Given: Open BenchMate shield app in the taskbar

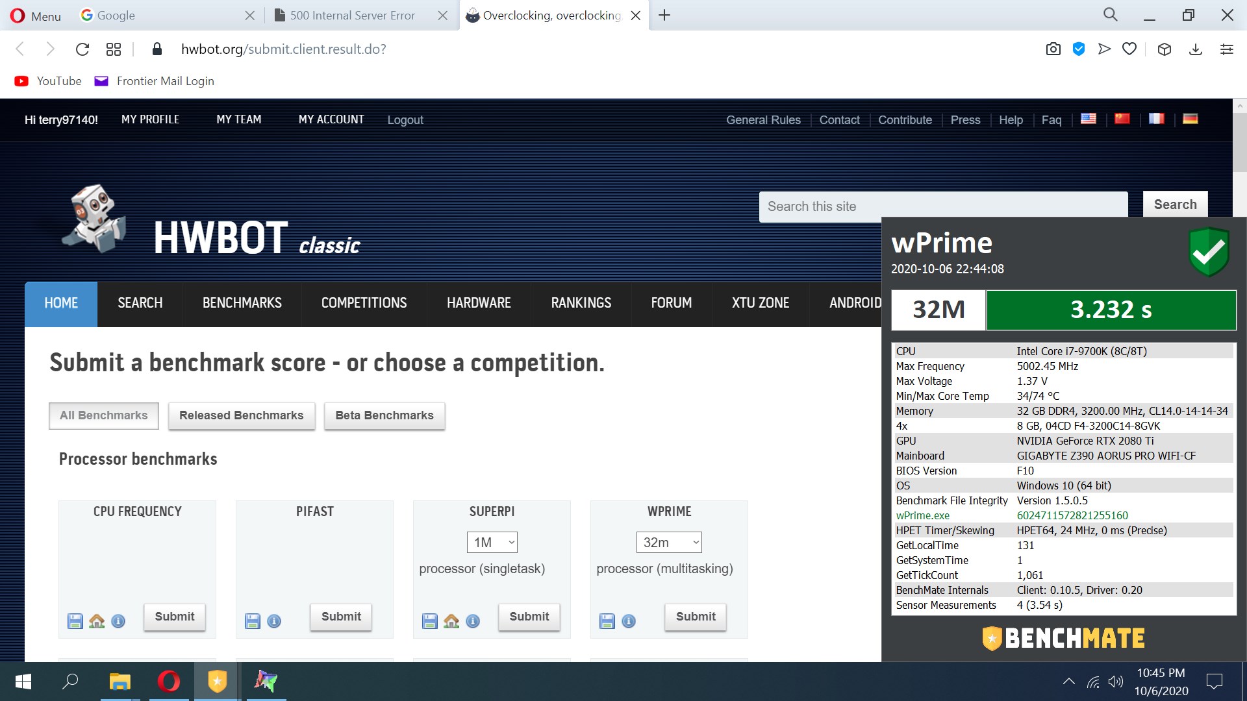Looking at the screenshot, I should [217, 681].
